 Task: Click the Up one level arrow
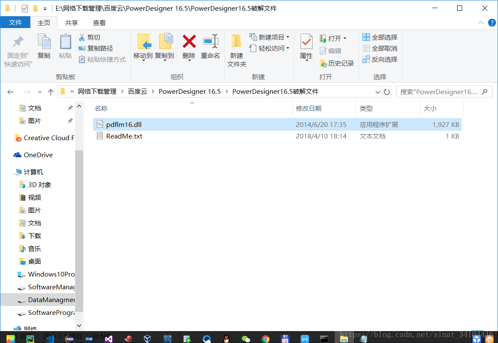click(50, 92)
